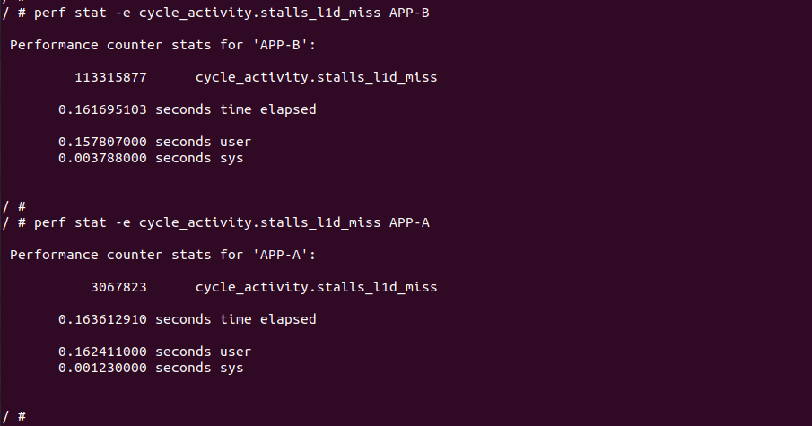Click the event name beside 3067823
Screen dimensions: 812x426
coord(316,287)
